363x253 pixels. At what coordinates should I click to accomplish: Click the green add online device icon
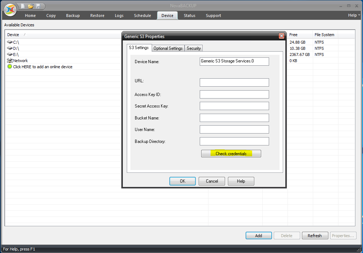10,67
